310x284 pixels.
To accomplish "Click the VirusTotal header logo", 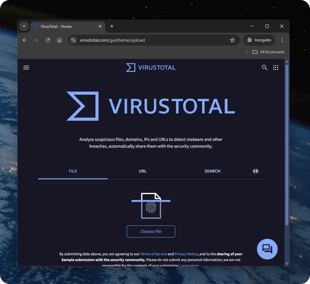I will 151,68.
